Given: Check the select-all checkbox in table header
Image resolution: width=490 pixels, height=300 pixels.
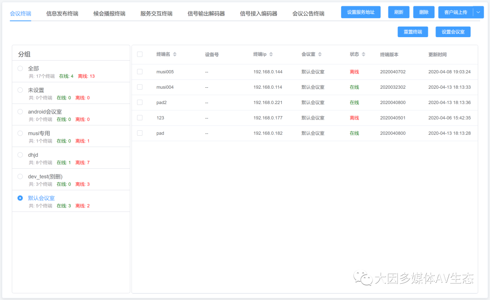Looking at the screenshot, I should (x=139, y=54).
